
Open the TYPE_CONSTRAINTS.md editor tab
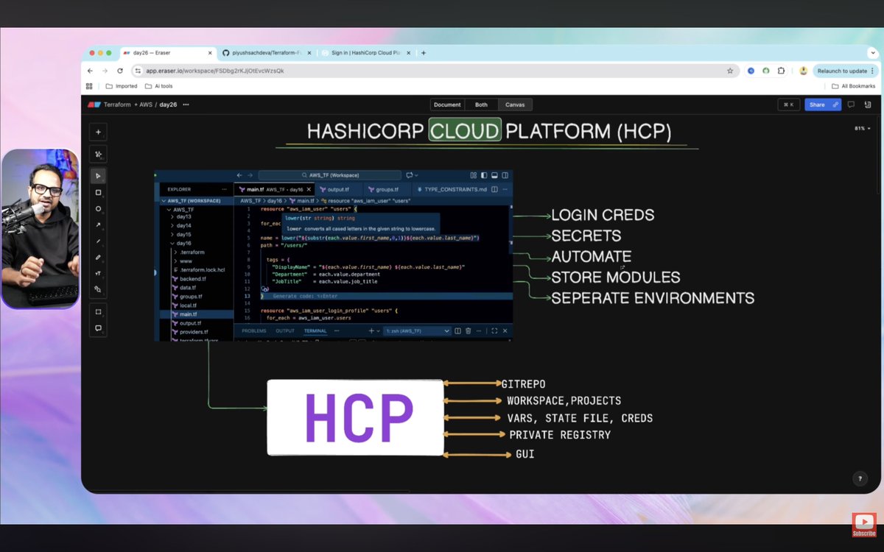[x=451, y=189]
